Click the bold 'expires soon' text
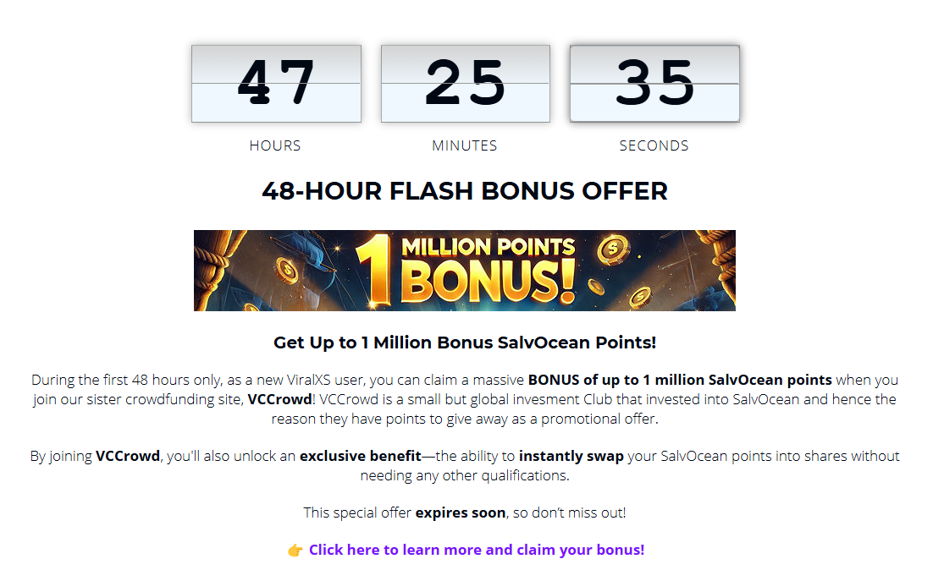This screenshot has height=581, width=933. (461, 512)
